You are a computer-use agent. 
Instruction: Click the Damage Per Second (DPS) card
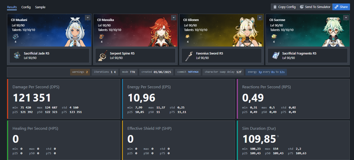pos(64,99)
